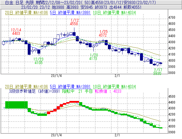Click the 1/20 4173 low label
Screen dimensions: 182x139
click(94, 57)
